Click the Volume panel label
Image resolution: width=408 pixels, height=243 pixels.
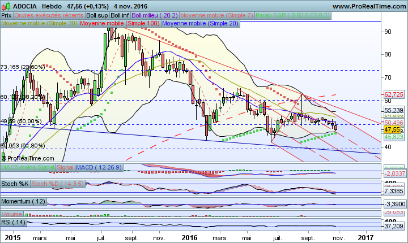(12, 214)
